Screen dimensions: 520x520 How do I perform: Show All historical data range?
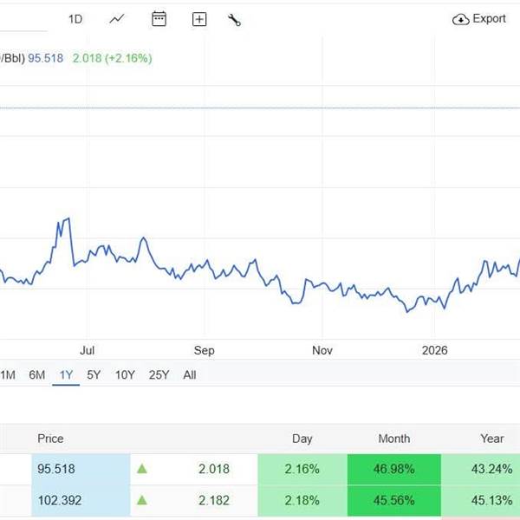click(x=190, y=375)
